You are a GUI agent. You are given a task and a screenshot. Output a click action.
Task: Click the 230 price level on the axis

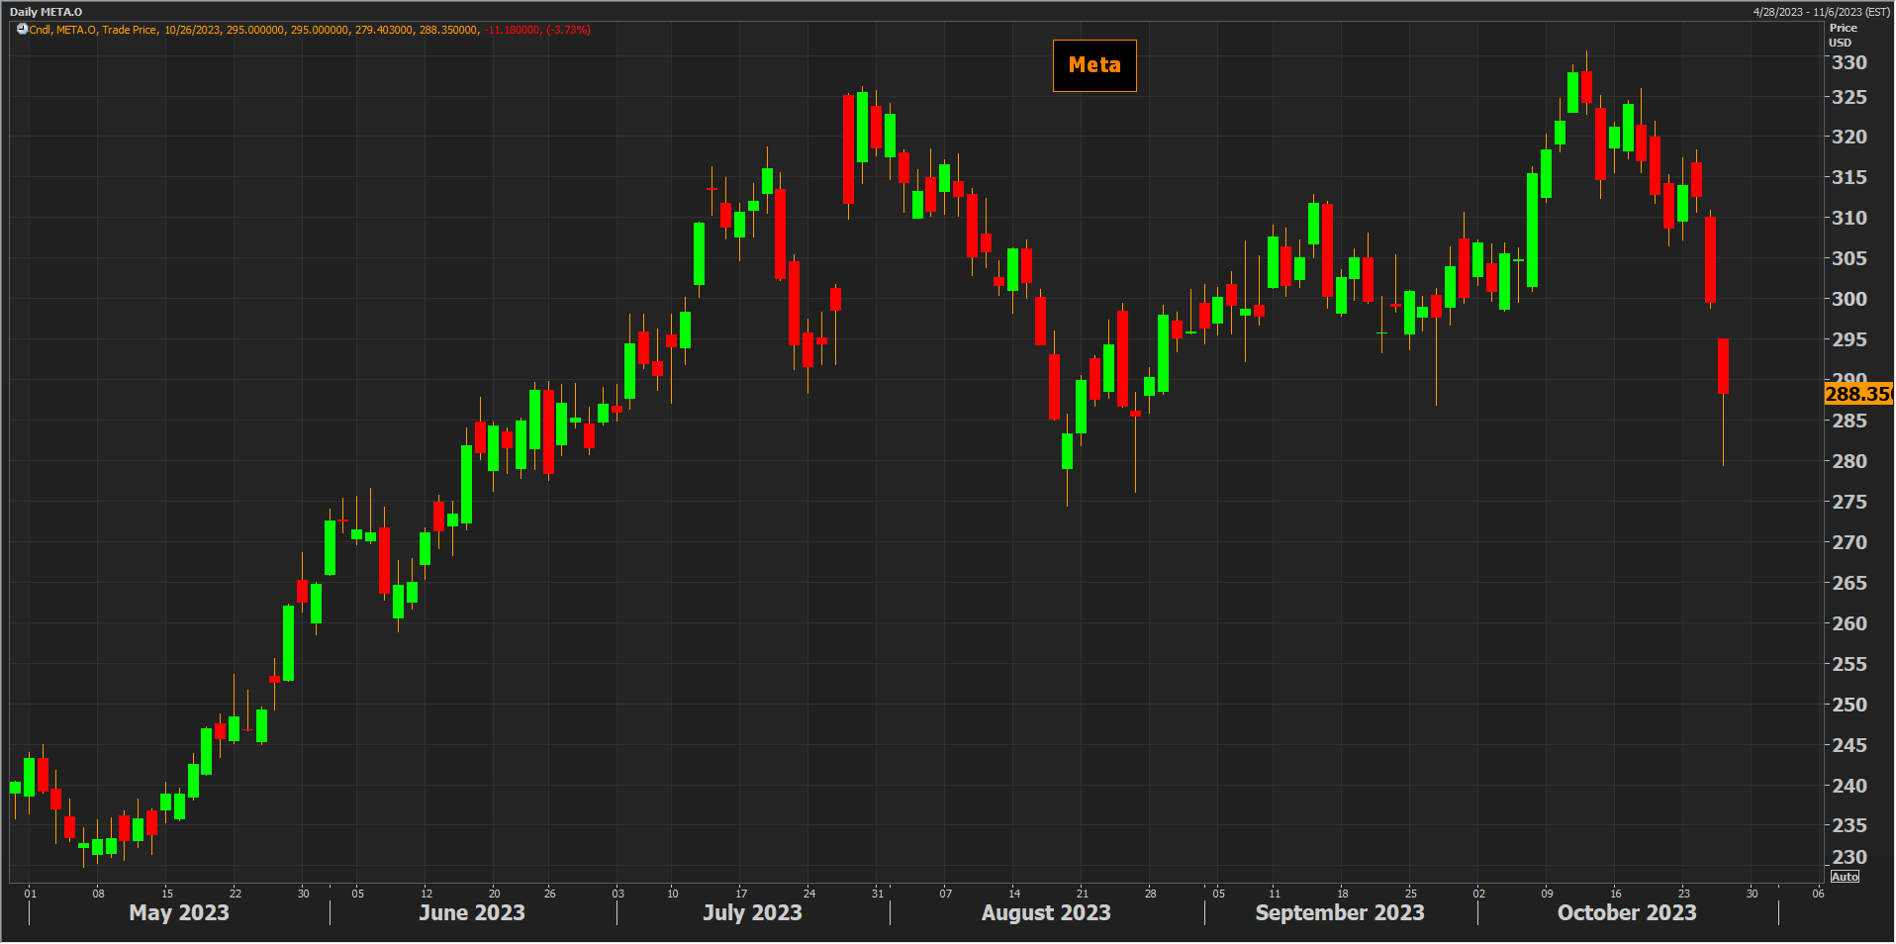coord(1849,857)
